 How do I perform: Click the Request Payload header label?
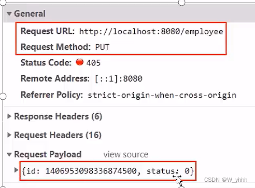[48, 154]
